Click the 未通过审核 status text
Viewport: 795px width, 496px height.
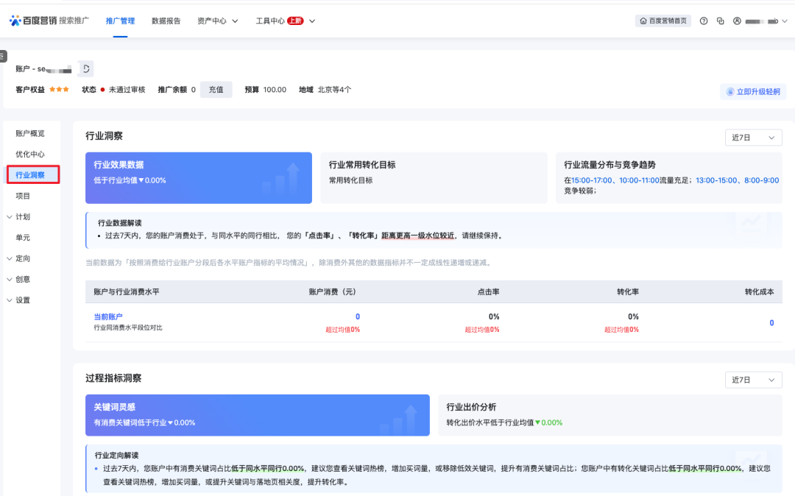tap(127, 90)
